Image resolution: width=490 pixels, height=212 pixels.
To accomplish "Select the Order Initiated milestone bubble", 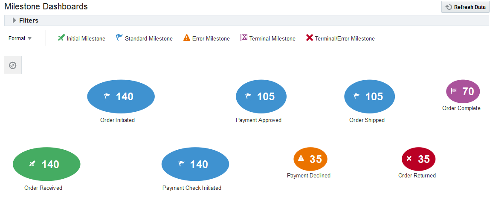I will (x=121, y=97).
